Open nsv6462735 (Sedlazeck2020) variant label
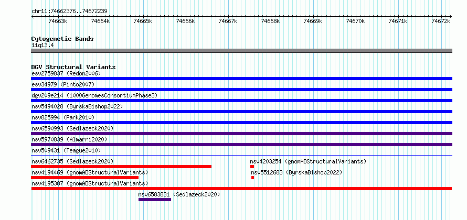 (72, 161)
